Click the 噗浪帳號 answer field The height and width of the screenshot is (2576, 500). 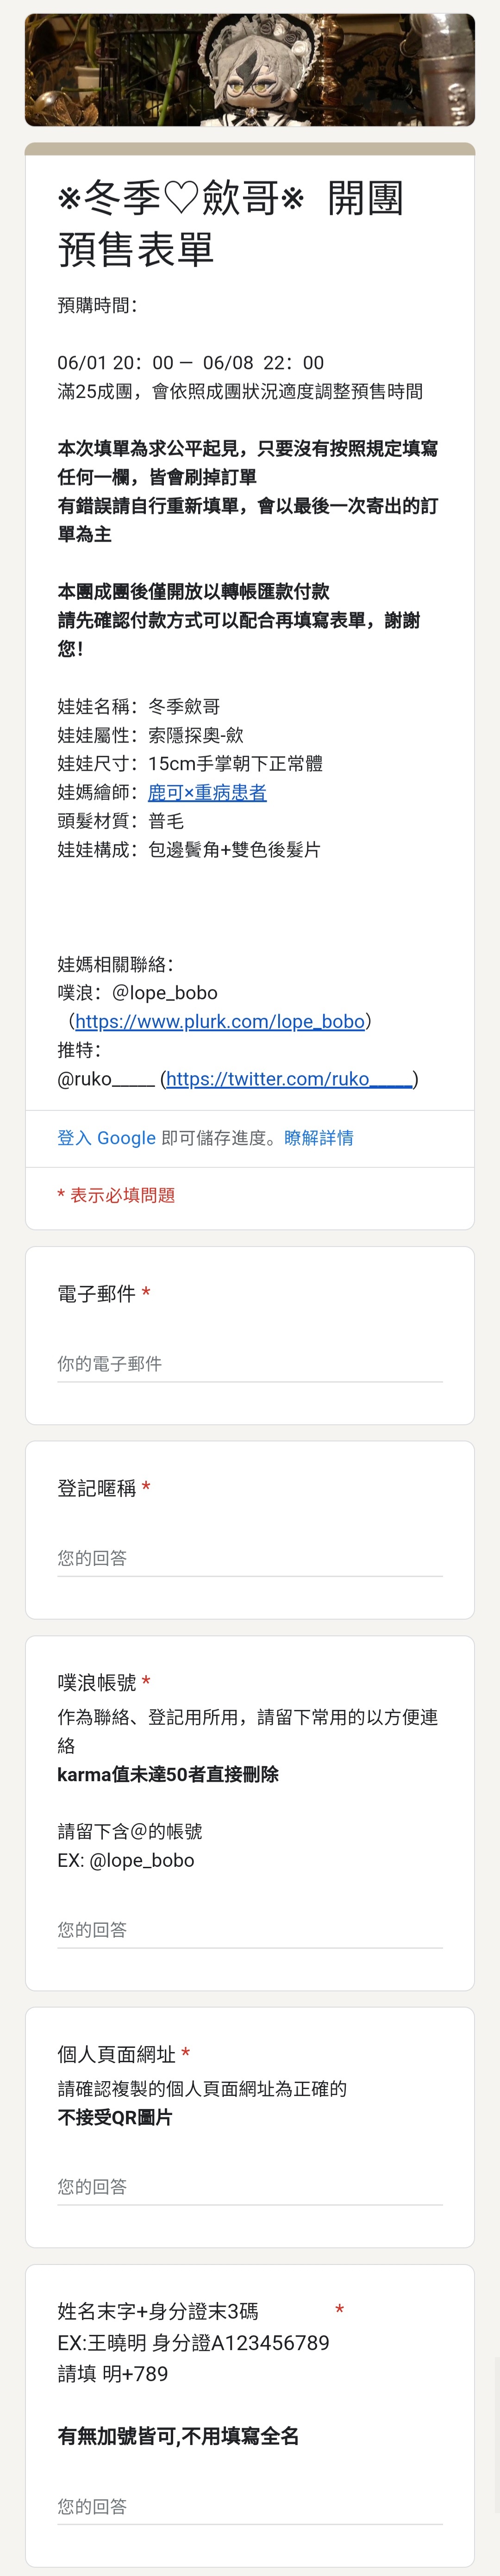tap(250, 1930)
